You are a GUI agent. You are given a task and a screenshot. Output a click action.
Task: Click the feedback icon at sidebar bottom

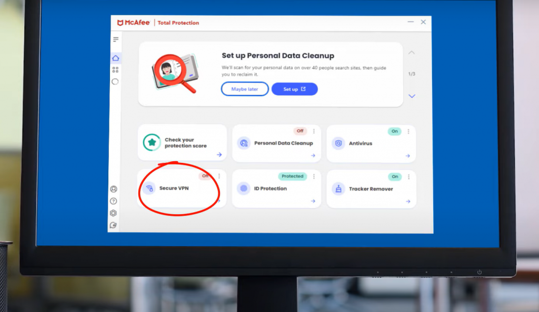click(x=113, y=225)
